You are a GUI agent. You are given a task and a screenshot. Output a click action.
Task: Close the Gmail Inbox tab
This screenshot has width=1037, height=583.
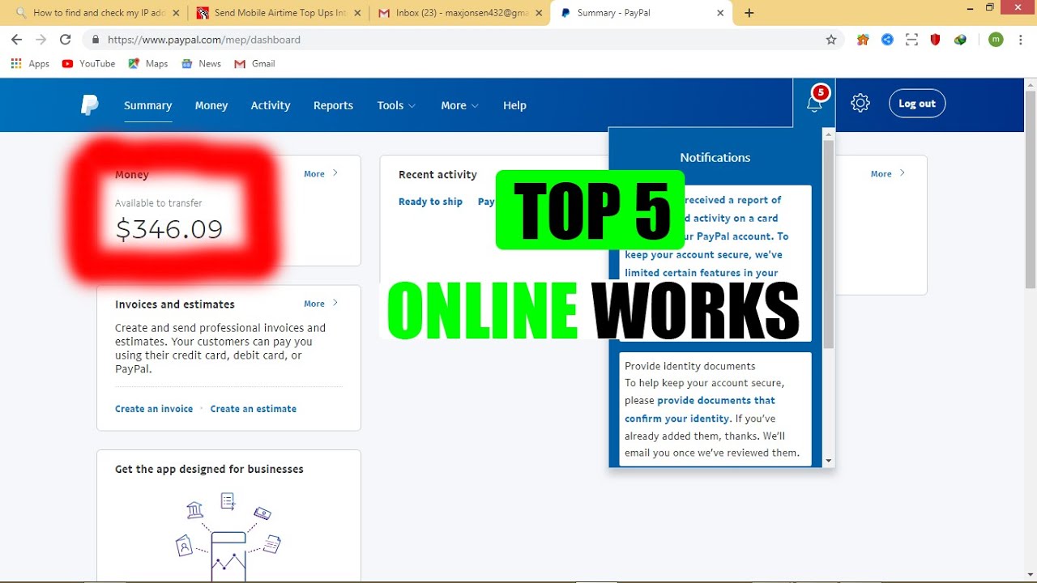(x=539, y=13)
